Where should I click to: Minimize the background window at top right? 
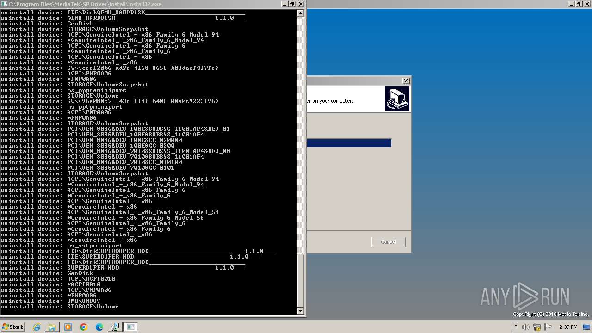pyautogui.click(x=571, y=4)
